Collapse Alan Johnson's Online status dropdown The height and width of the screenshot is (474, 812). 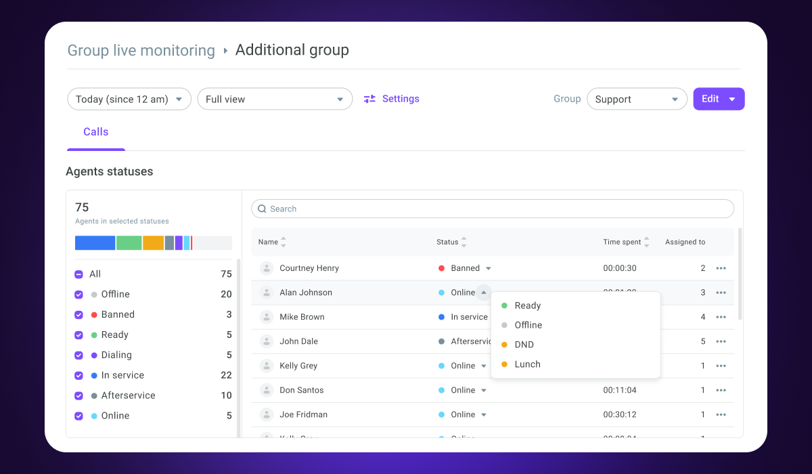[483, 293]
